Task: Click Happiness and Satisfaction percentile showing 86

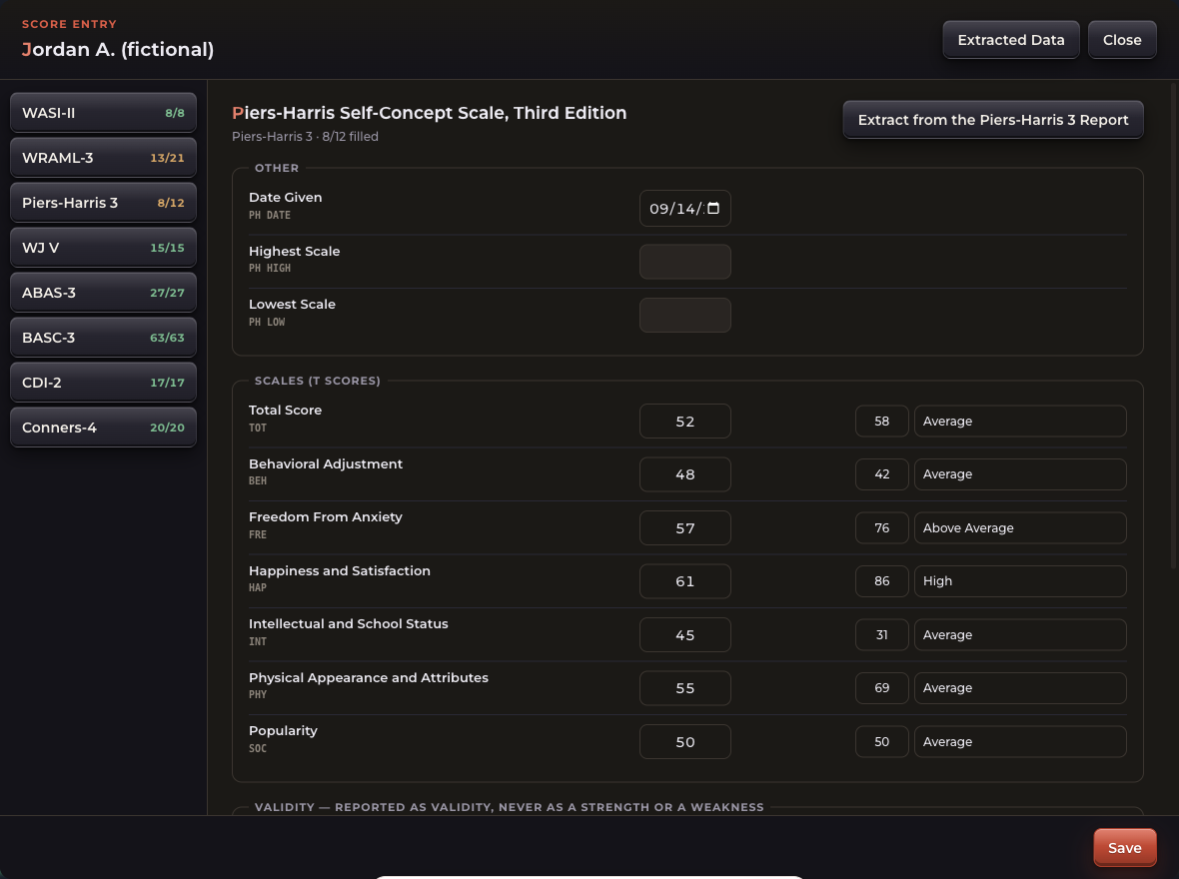Action: (882, 581)
